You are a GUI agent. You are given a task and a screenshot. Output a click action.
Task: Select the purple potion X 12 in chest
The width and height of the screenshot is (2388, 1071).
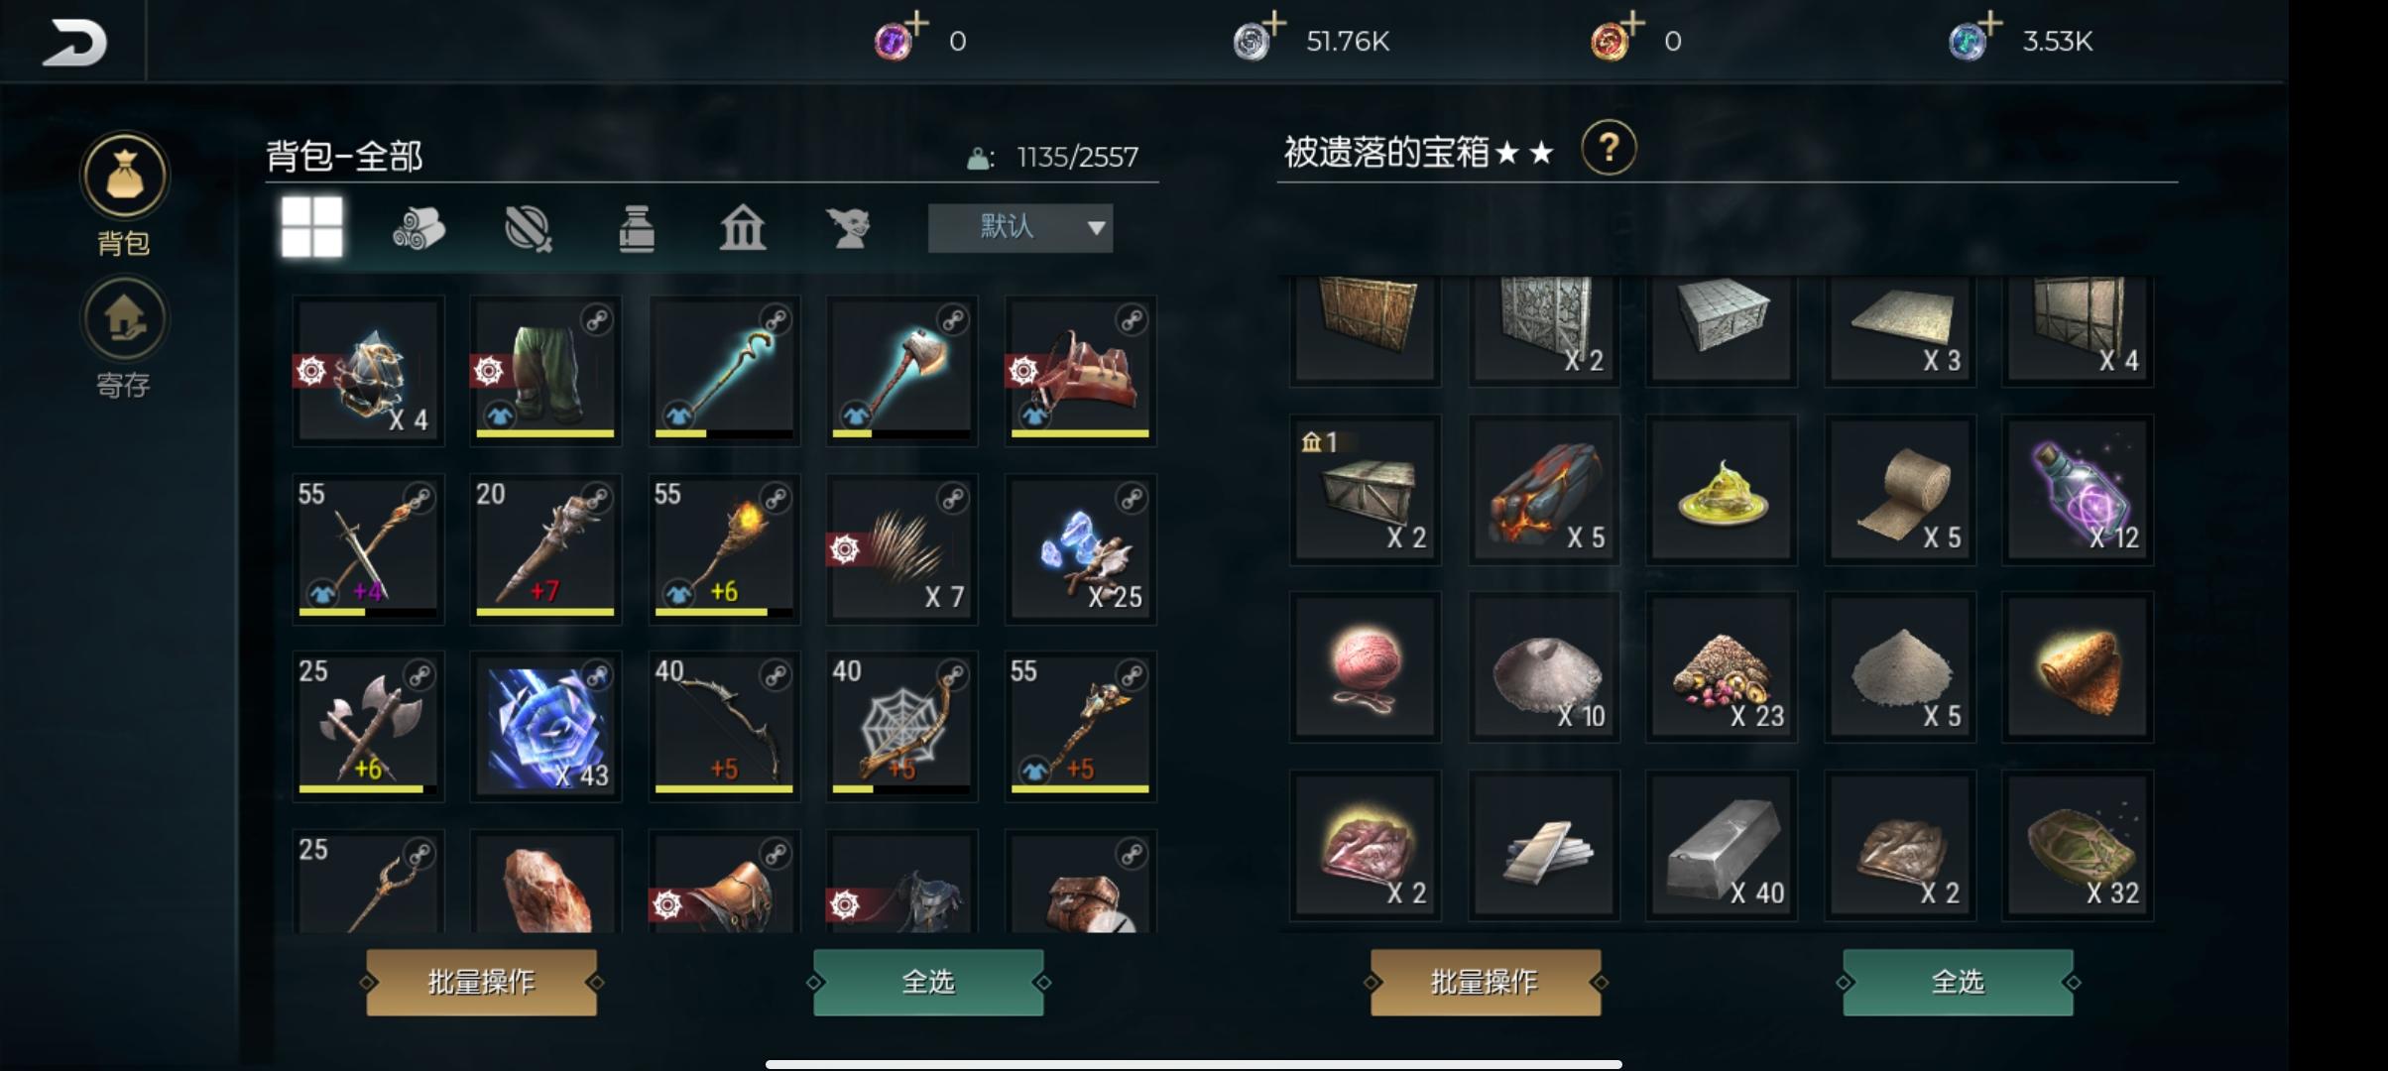tap(2078, 490)
